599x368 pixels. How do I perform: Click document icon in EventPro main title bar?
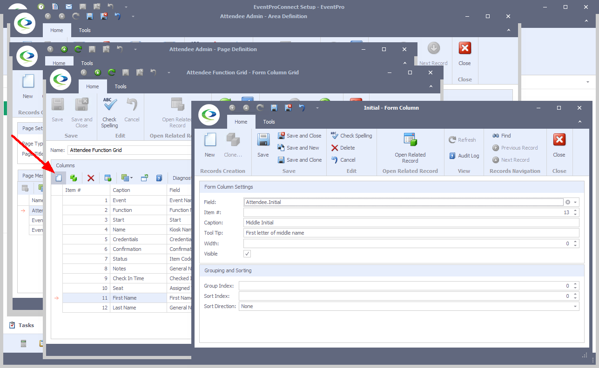point(55,7)
